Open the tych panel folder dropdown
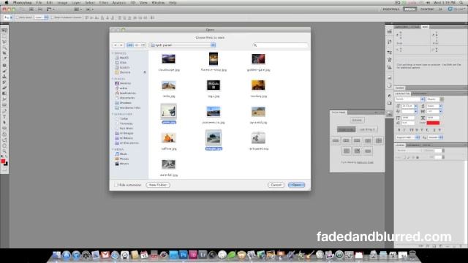This screenshot has height=263, width=468. click(x=182, y=45)
